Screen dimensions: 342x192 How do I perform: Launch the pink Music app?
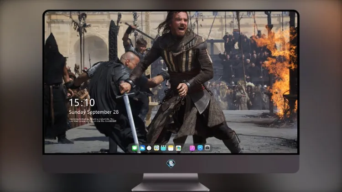click(192, 148)
